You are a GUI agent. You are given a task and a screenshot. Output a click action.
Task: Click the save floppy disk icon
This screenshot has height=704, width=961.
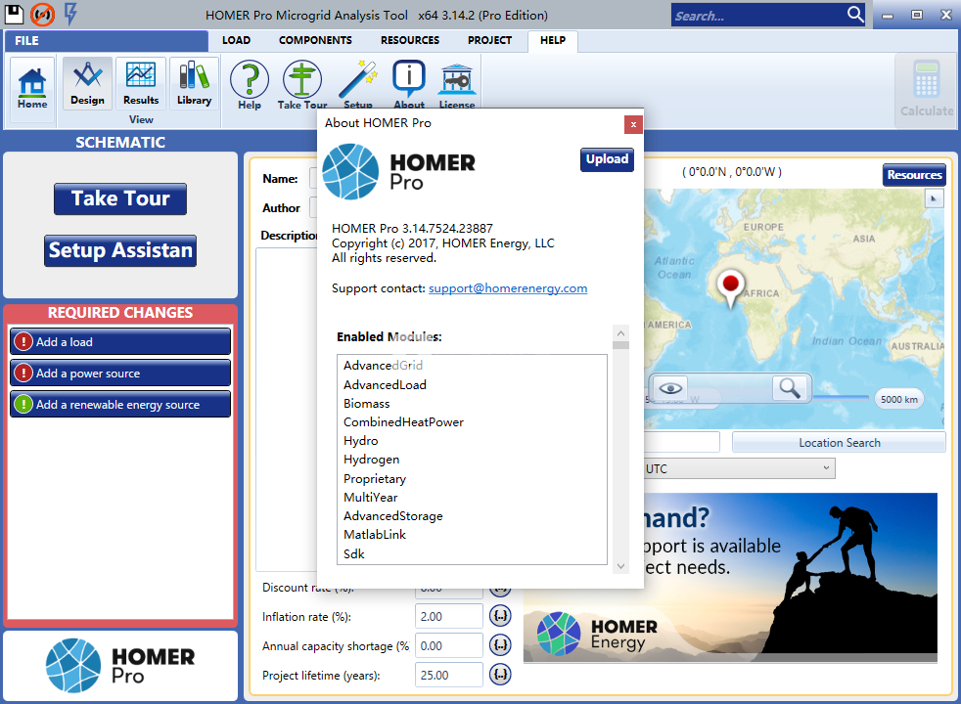coord(16,14)
